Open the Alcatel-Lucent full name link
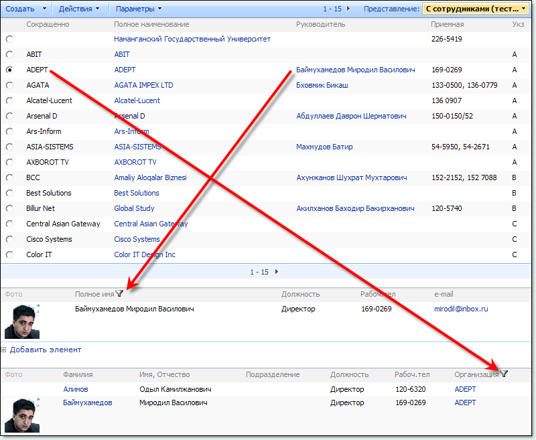536x440 pixels. point(137,100)
